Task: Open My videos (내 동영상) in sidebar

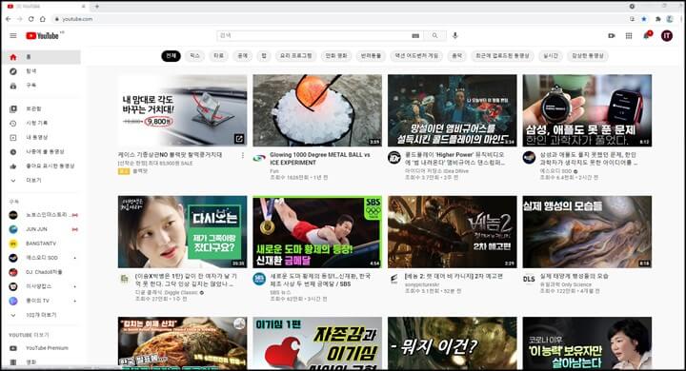Action: point(41,137)
